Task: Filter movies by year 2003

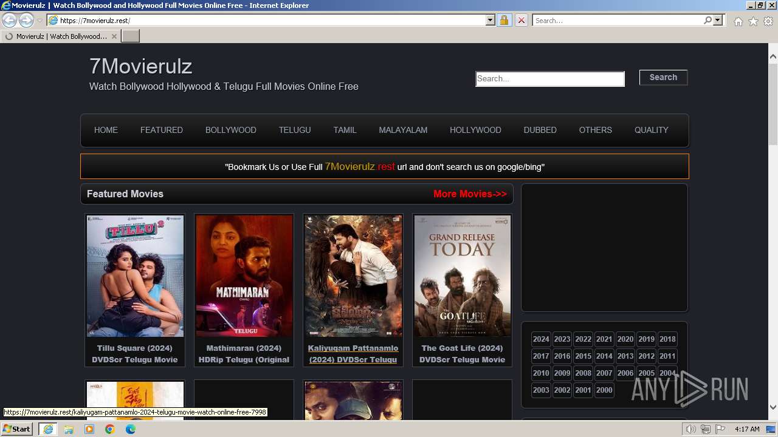Action: point(541,390)
